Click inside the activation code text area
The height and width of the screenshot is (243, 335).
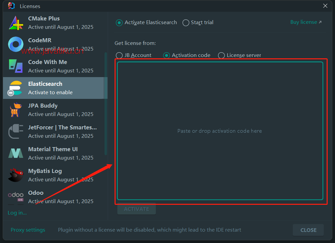click(220, 131)
